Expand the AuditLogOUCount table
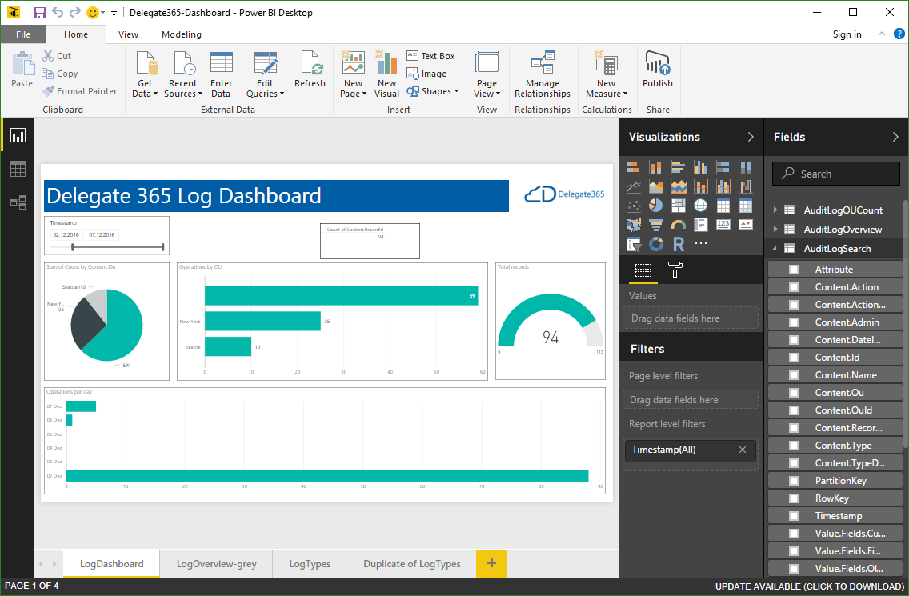The width and height of the screenshot is (909, 596). tap(775, 210)
